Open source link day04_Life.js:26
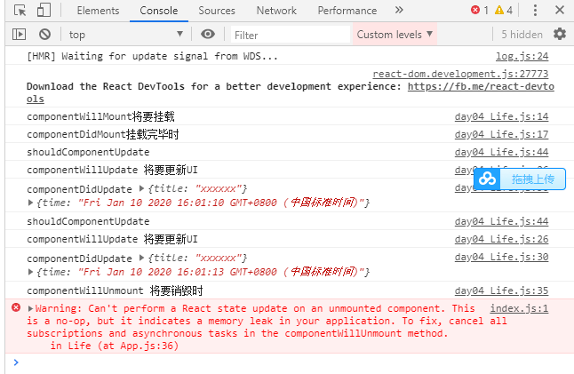Screen dimensions: 574x374 click(x=501, y=239)
